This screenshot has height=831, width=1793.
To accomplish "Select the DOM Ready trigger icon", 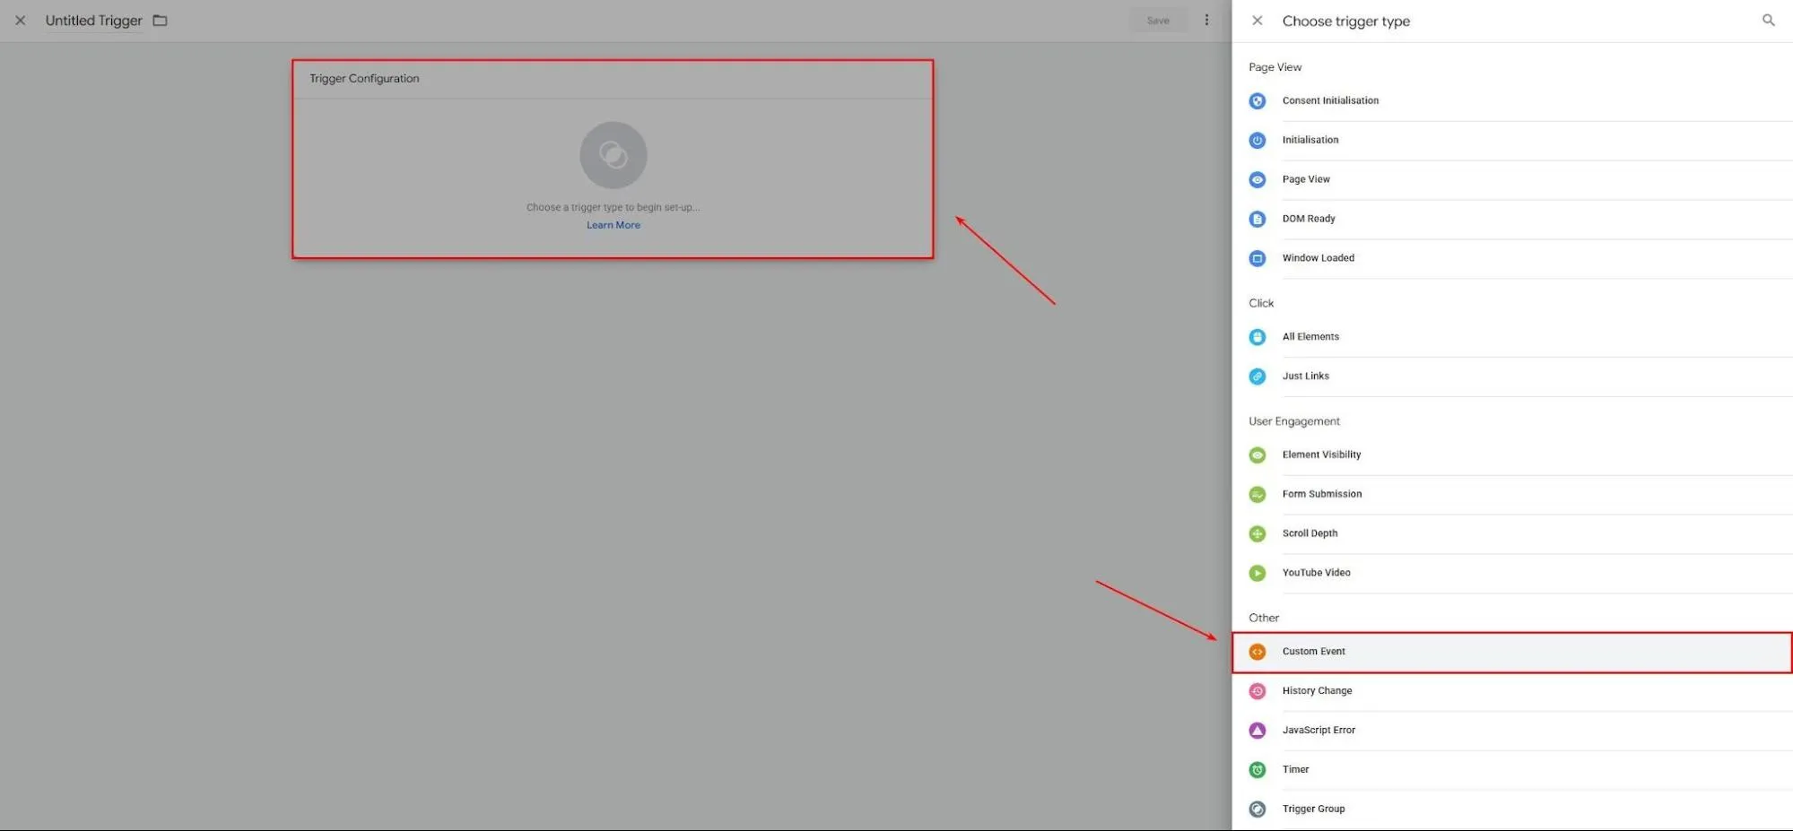I will pyautogui.click(x=1258, y=220).
